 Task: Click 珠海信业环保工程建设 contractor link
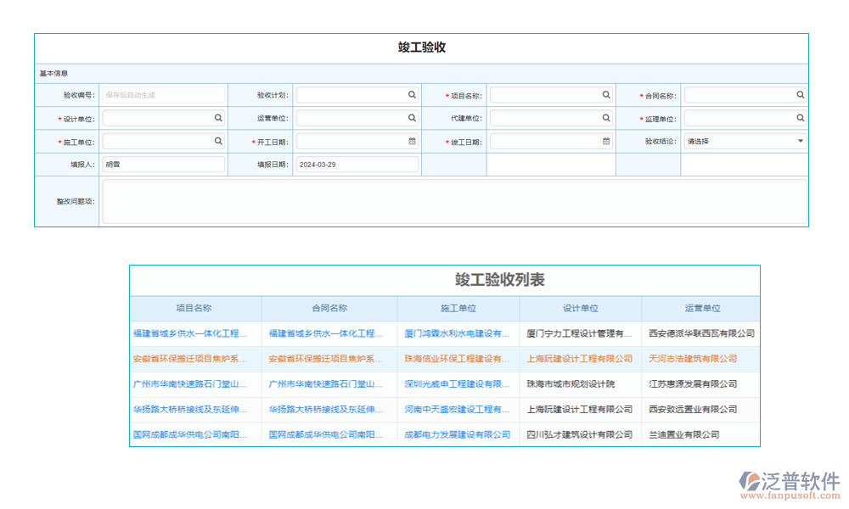[458, 359]
